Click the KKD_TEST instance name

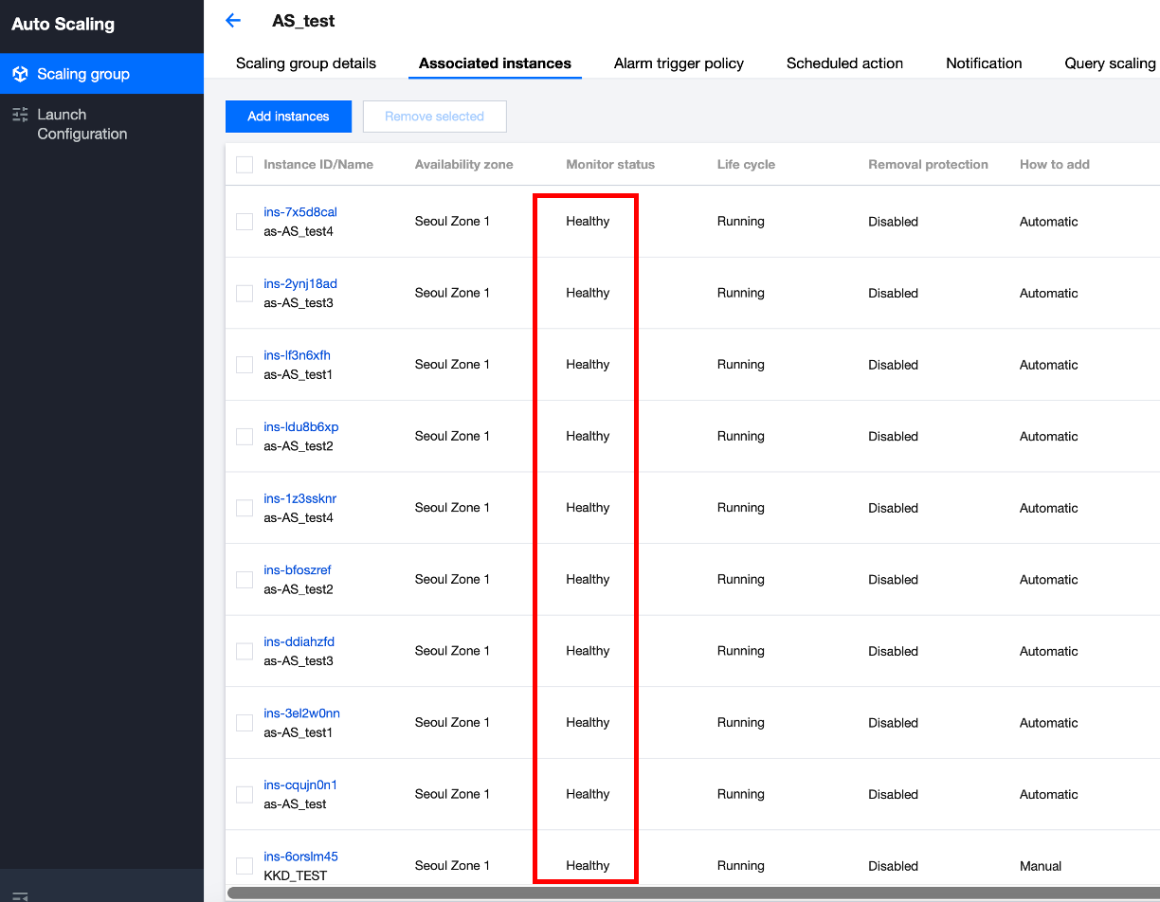point(296,875)
